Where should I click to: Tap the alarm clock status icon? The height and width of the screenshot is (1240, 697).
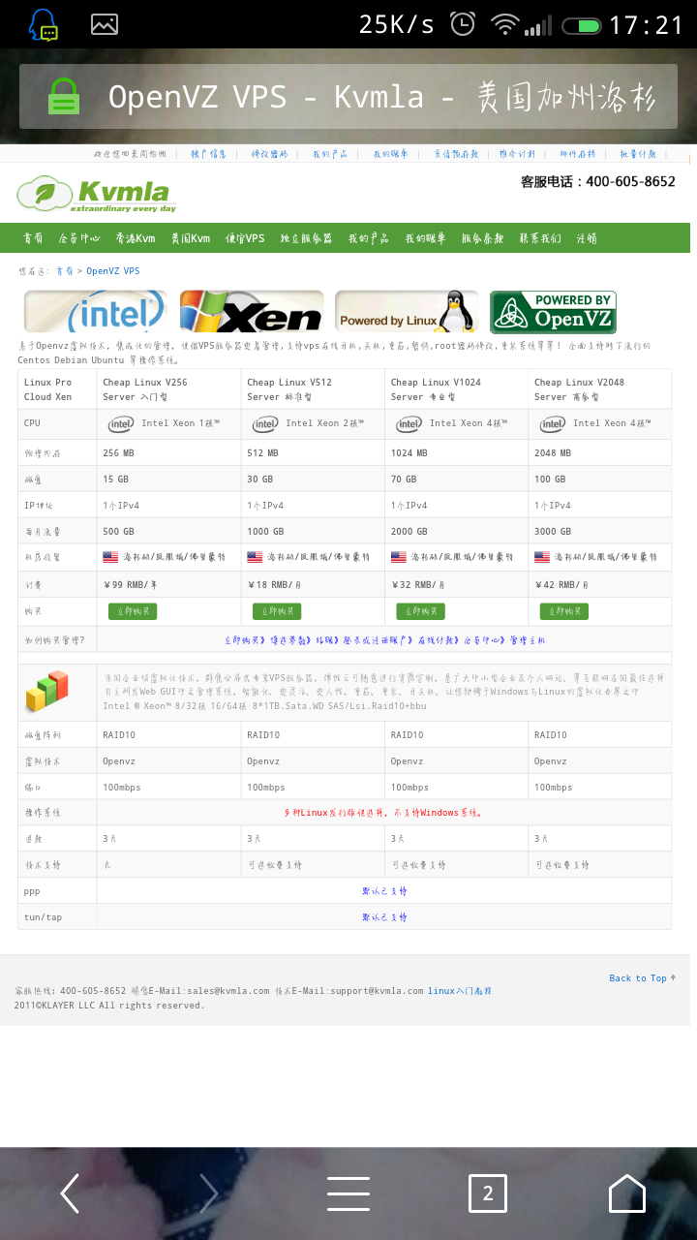point(463,24)
